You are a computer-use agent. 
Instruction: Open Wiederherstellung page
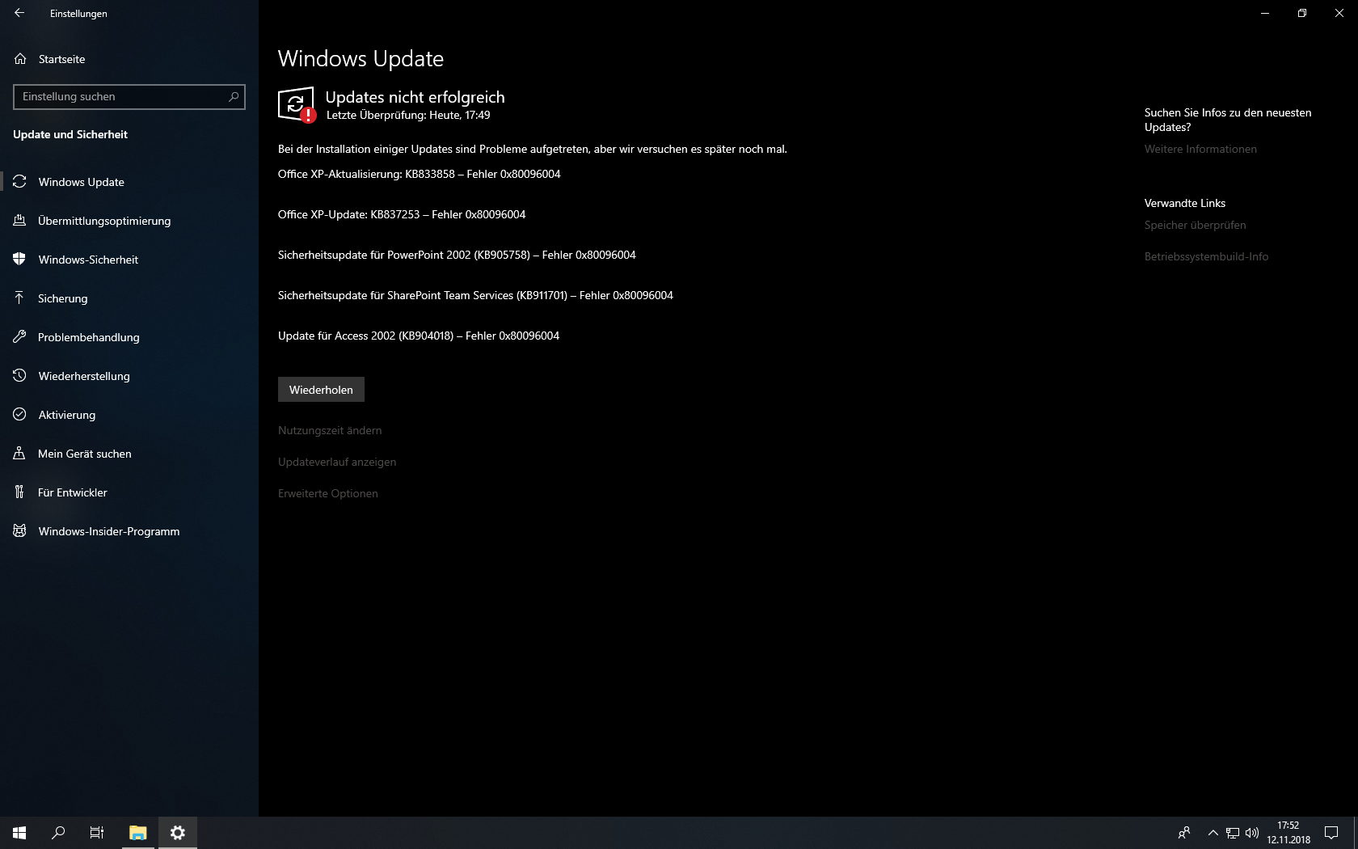coord(129,376)
